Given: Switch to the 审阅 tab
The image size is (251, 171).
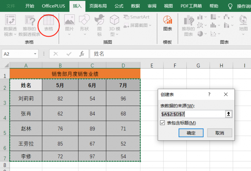Looking at the screenshot, I should pos(152,6).
